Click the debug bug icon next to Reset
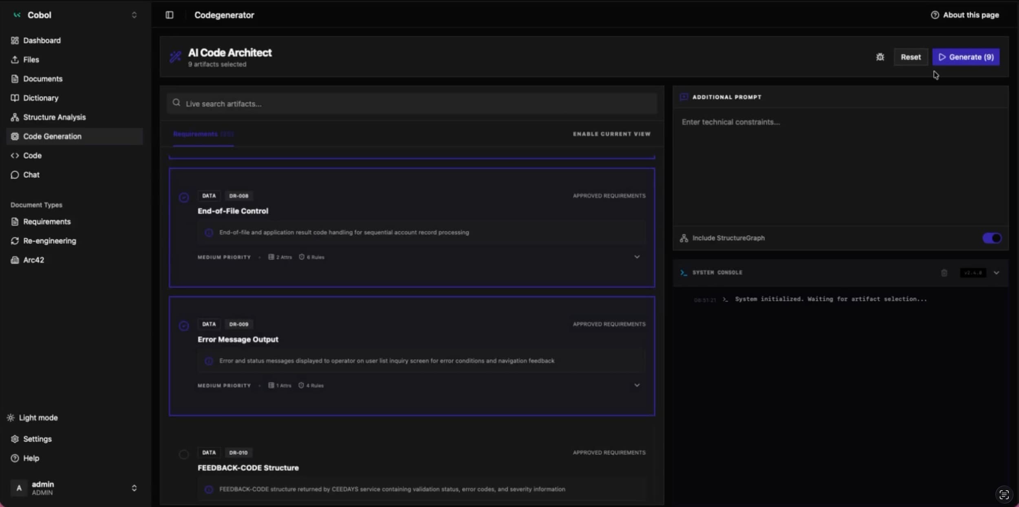The height and width of the screenshot is (507, 1019). click(880, 57)
